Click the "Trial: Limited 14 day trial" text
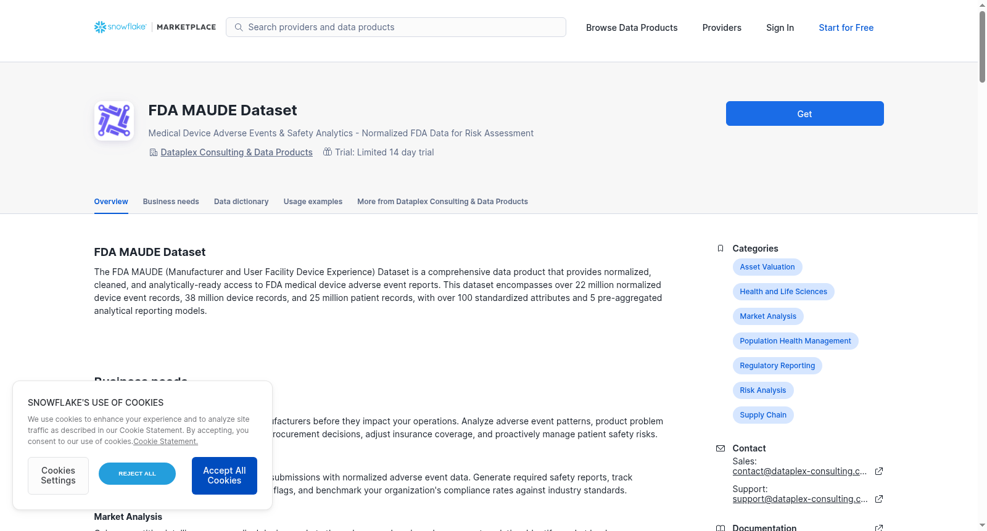Image resolution: width=987 pixels, height=531 pixels. [384, 152]
